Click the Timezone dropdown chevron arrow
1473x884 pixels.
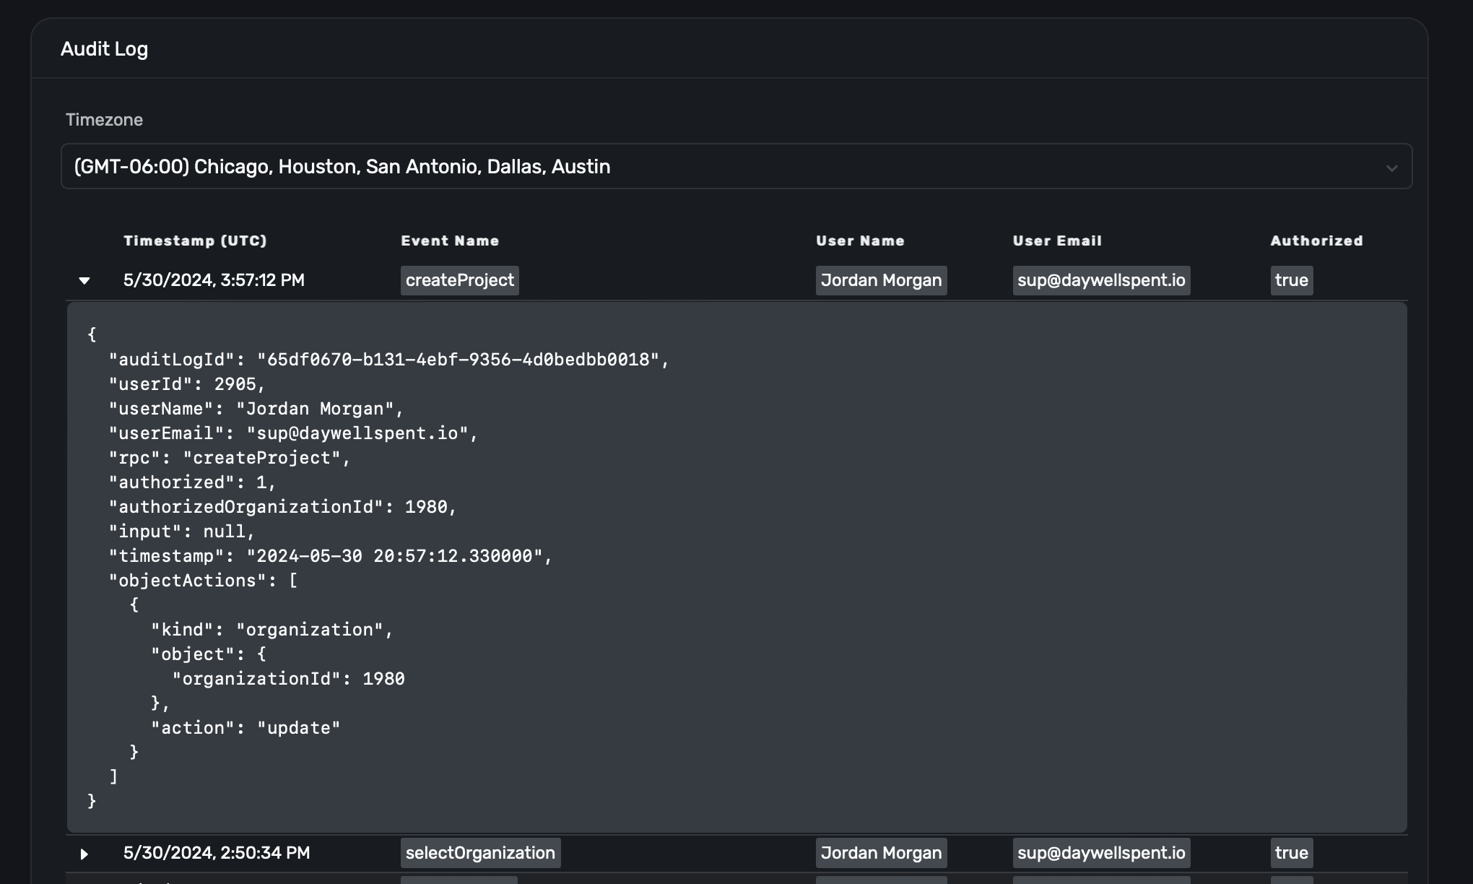pyautogui.click(x=1391, y=168)
